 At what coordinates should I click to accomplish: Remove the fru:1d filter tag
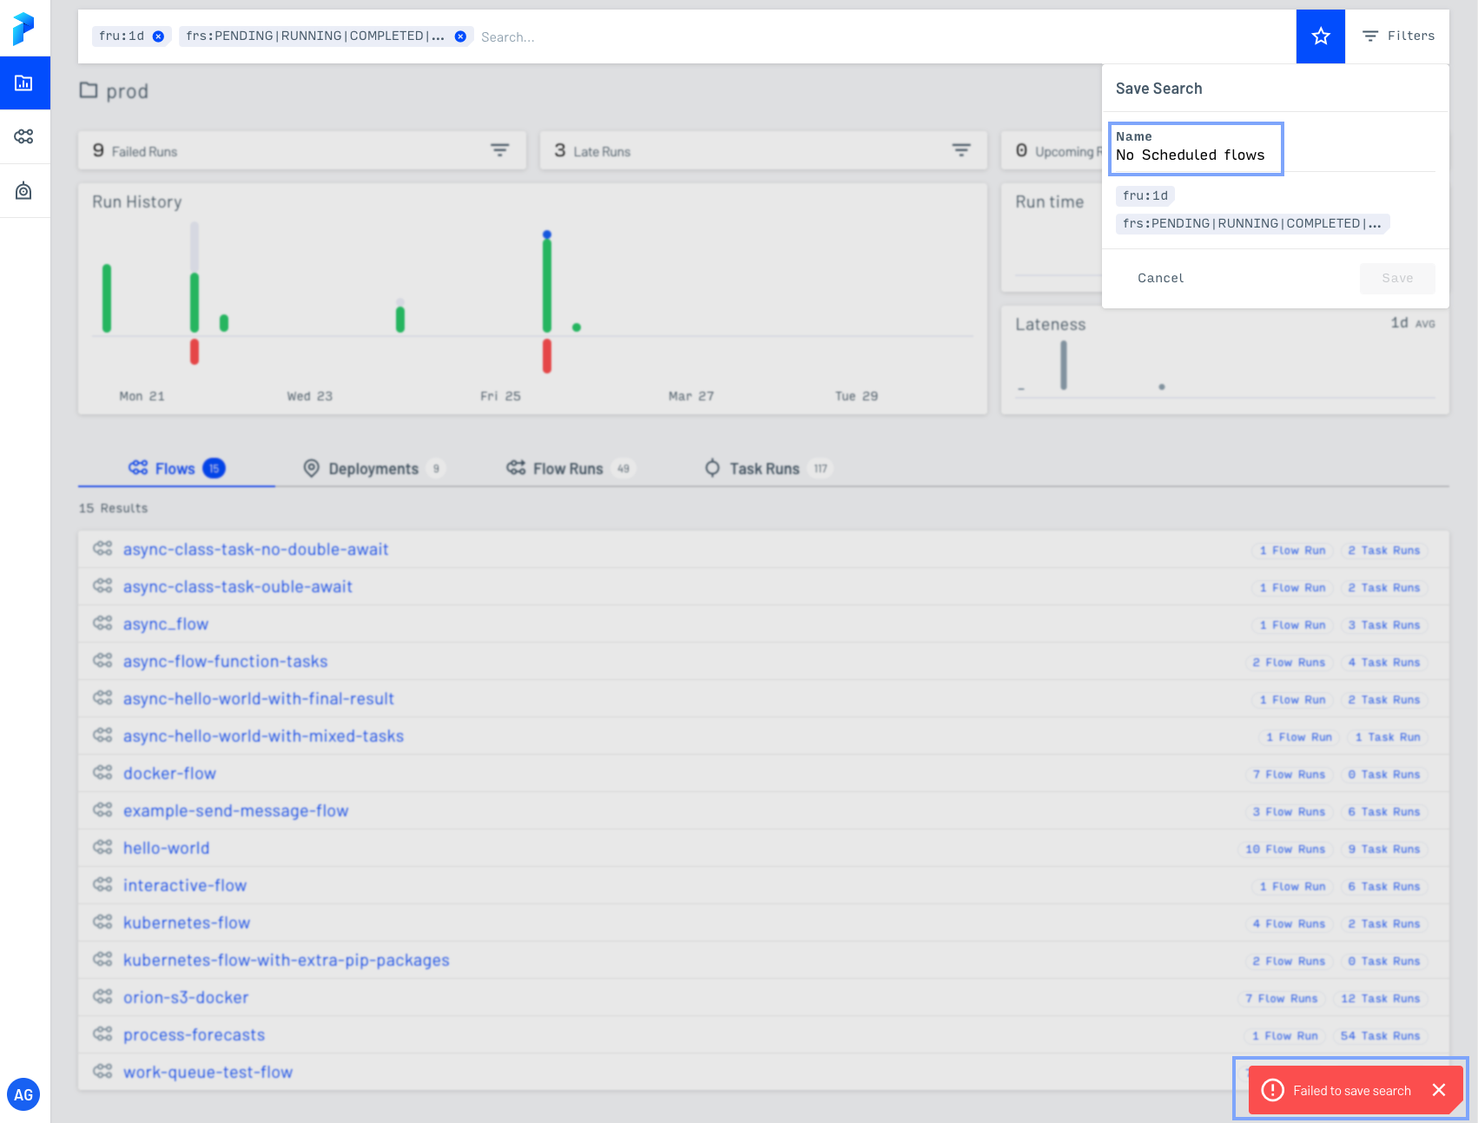(157, 36)
